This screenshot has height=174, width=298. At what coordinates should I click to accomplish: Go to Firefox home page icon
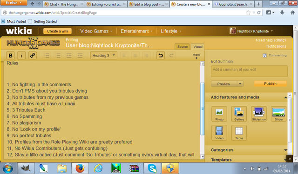(293, 13)
